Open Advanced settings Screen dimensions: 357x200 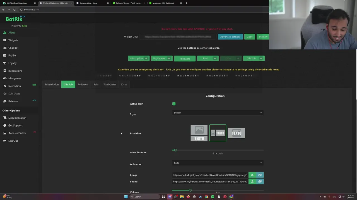[230, 37]
